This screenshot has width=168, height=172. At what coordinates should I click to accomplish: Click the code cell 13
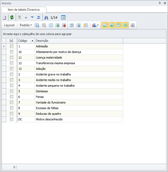(x=26, y=69)
